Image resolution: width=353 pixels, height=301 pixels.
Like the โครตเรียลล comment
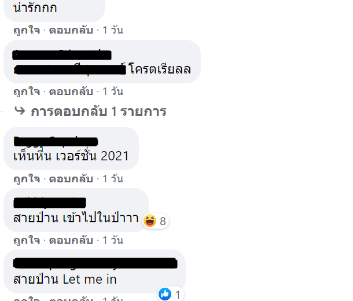click(x=27, y=91)
